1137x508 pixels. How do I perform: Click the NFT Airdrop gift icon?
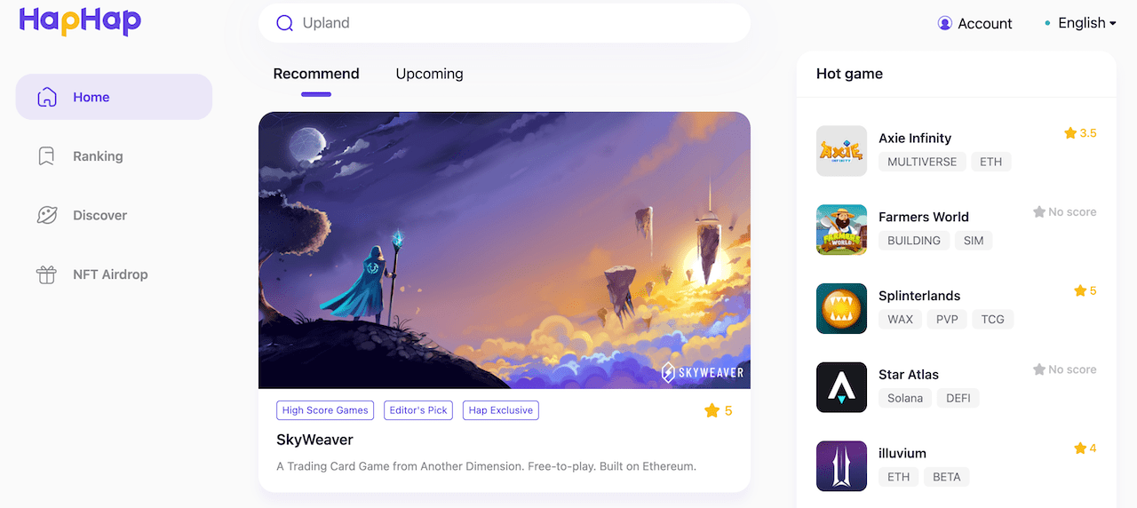pyautogui.click(x=46, y=274)
